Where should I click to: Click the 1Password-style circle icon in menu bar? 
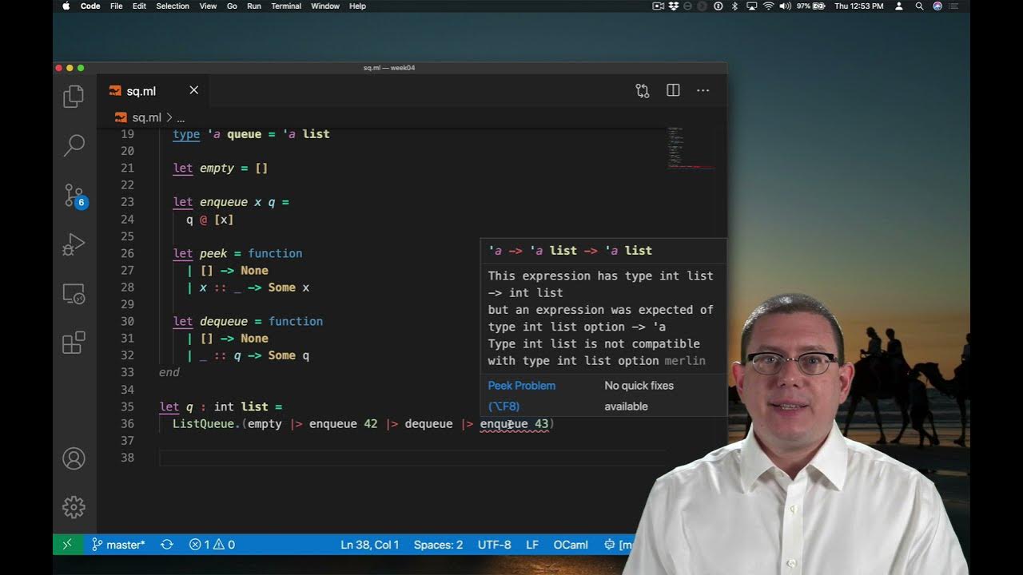click(718, 6)
